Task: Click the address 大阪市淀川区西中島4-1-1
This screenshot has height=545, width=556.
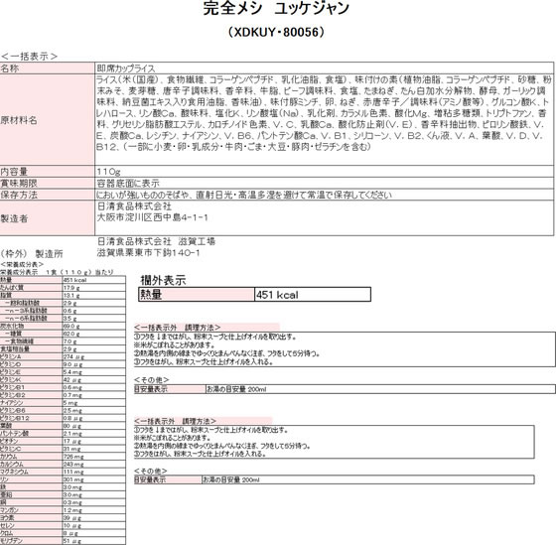Action: [153, 217]
